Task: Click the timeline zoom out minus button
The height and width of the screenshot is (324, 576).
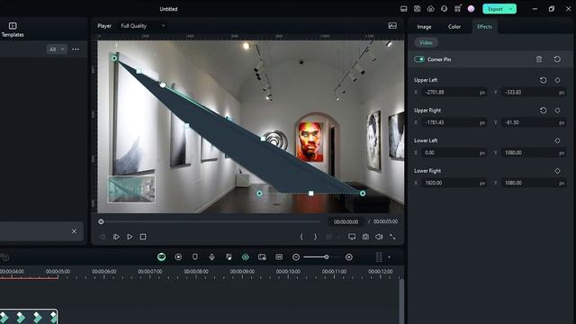Action: point(296,257)
